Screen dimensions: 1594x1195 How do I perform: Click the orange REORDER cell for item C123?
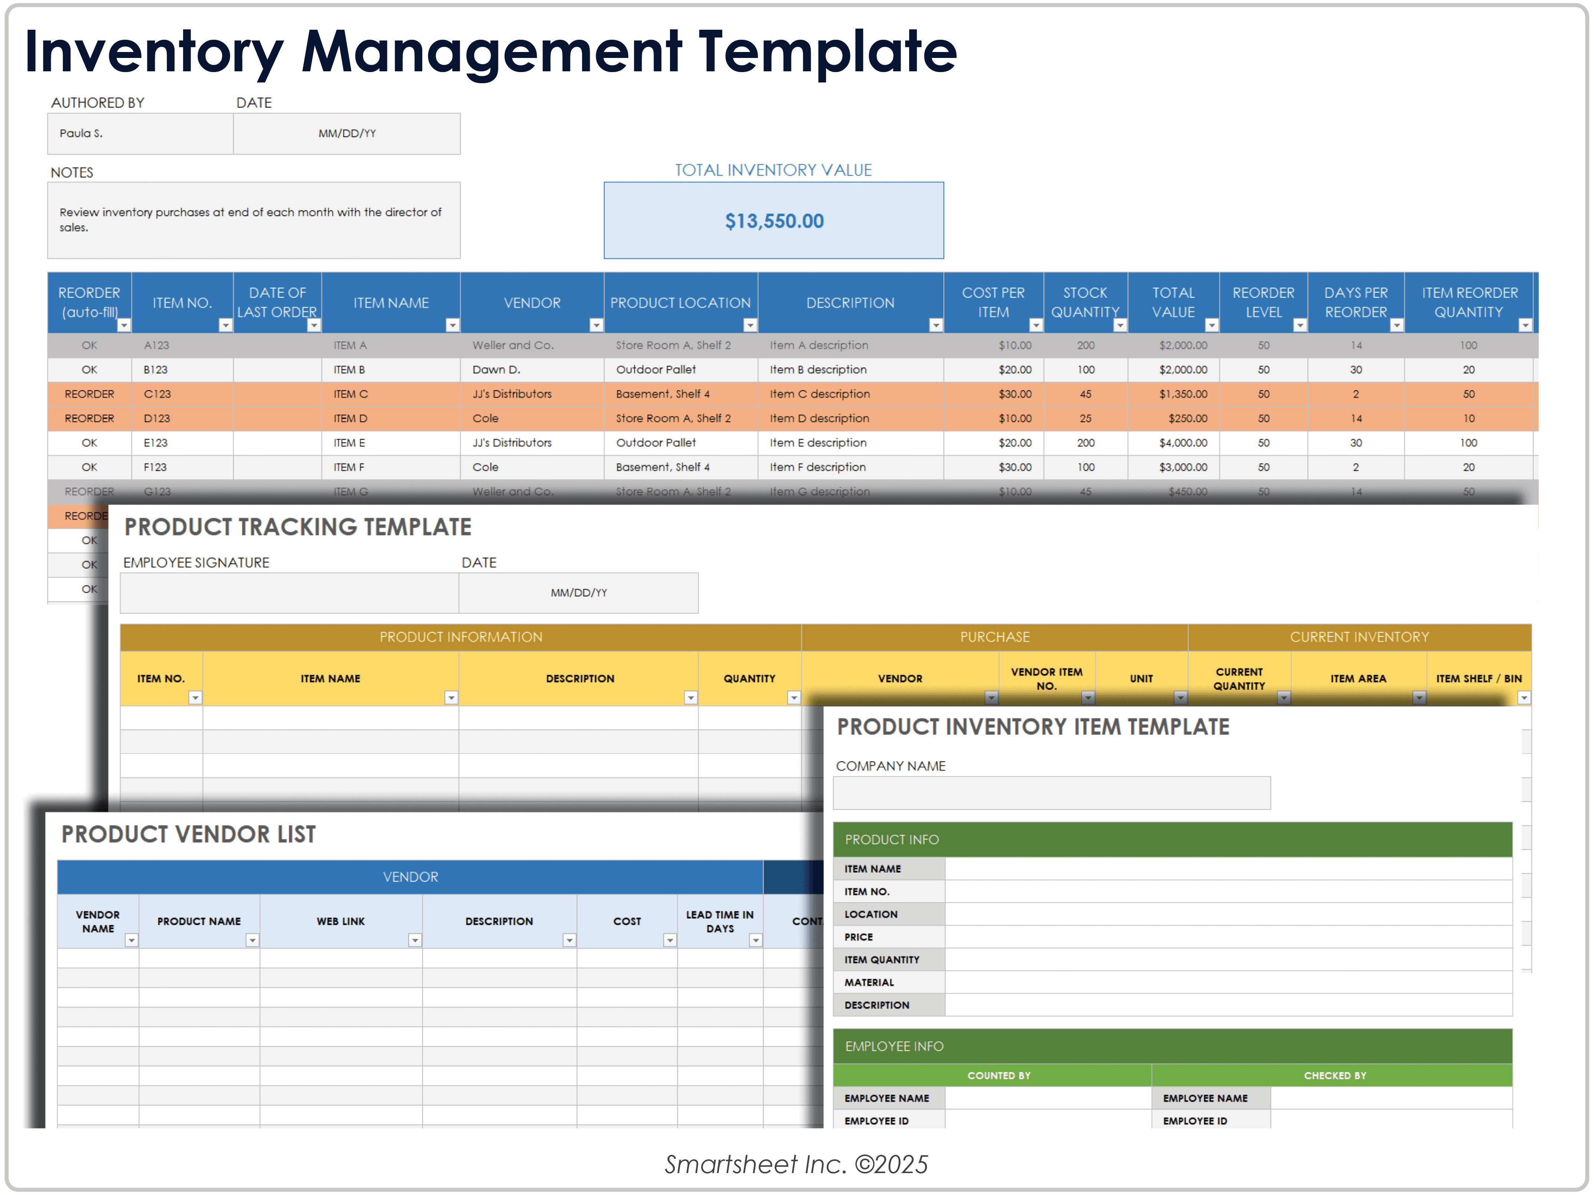(90, 394)
